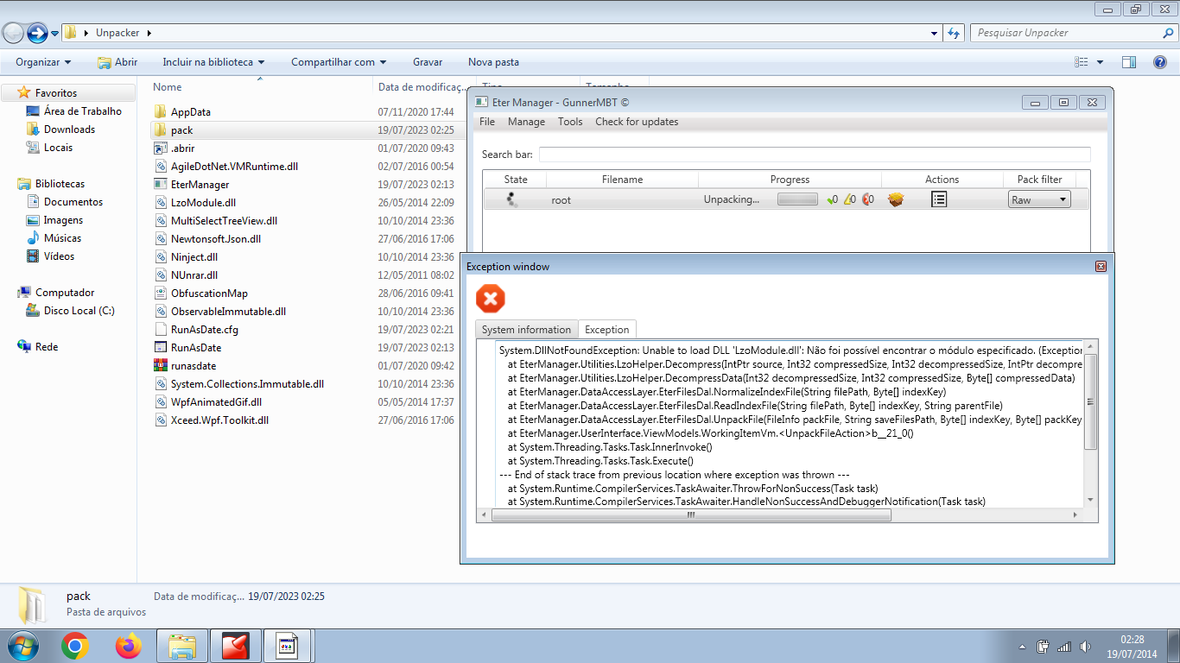The height and width of the screenshot is (663, 1180).
Task: Toggle the preview pane button in Explorer
Action: point(1129,62)
